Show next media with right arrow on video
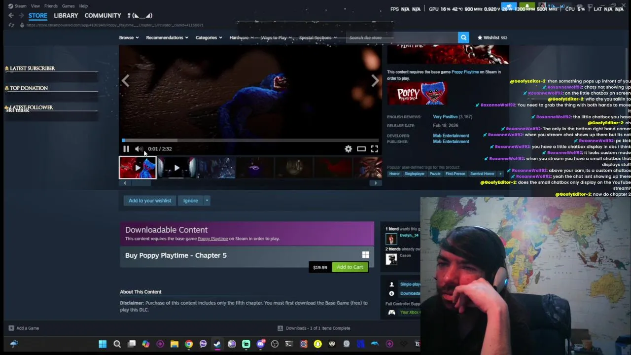This screenshot has width=631, height=355. click(375, 81)
